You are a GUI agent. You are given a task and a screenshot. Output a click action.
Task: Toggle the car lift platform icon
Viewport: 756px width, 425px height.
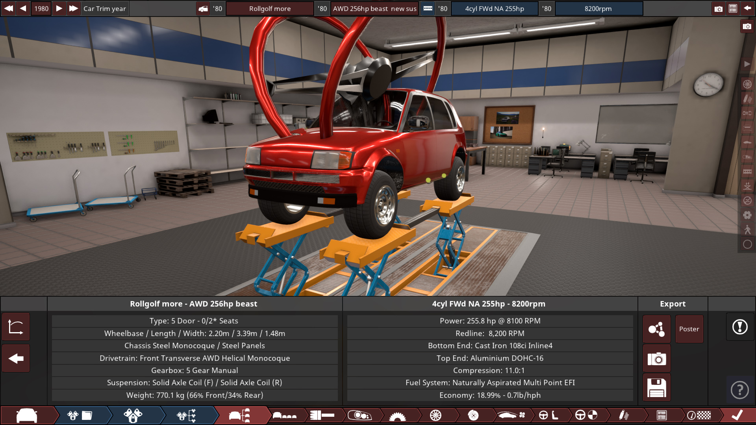click(747, 186)
